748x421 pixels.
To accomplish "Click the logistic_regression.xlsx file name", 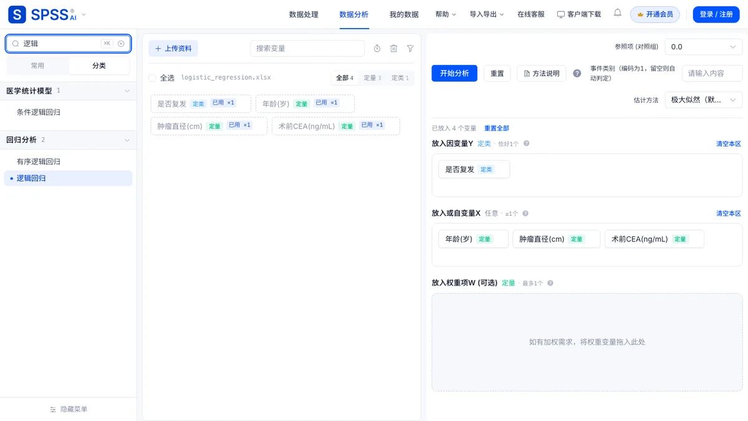I will [x=226, y=78].
